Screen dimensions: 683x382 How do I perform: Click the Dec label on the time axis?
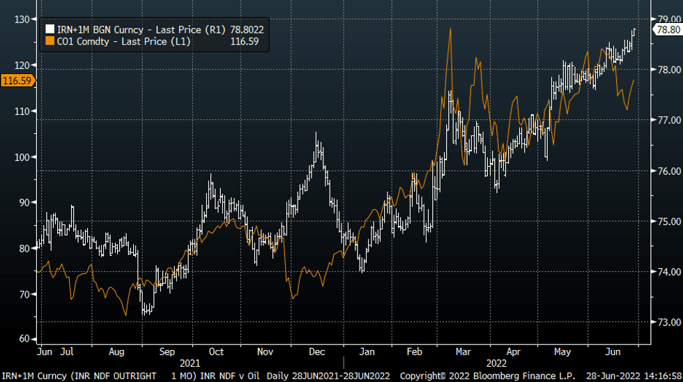318,352
